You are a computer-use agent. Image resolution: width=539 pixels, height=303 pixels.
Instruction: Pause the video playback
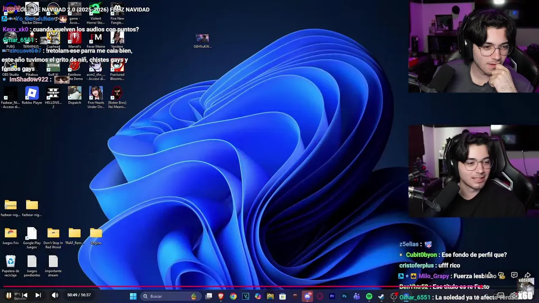(x=8, y=295)
